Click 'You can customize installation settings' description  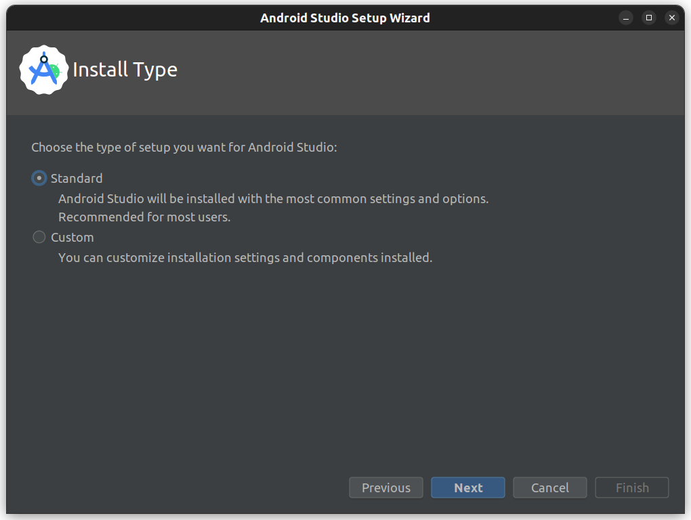coord(245,257)
